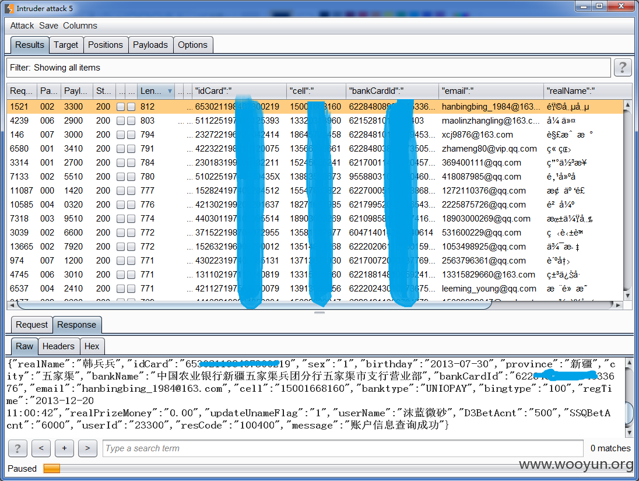Toggle second checkbox in row 11087
639x481 pixels.
point(131,191)
